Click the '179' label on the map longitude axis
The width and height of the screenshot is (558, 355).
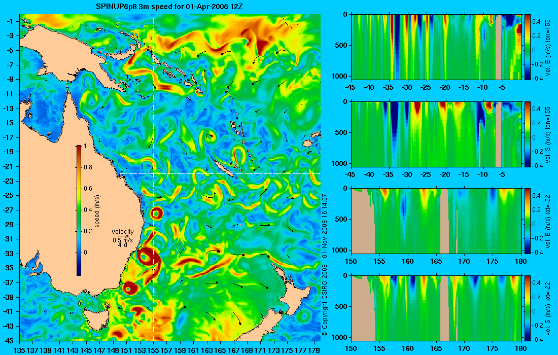314,351
